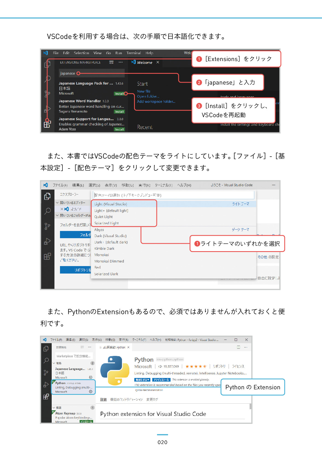The height and width of the screenshot is (457, 322).
Task: Click Search icon in Python extension window
Action: pyautogui.click(x=46, y=361)
